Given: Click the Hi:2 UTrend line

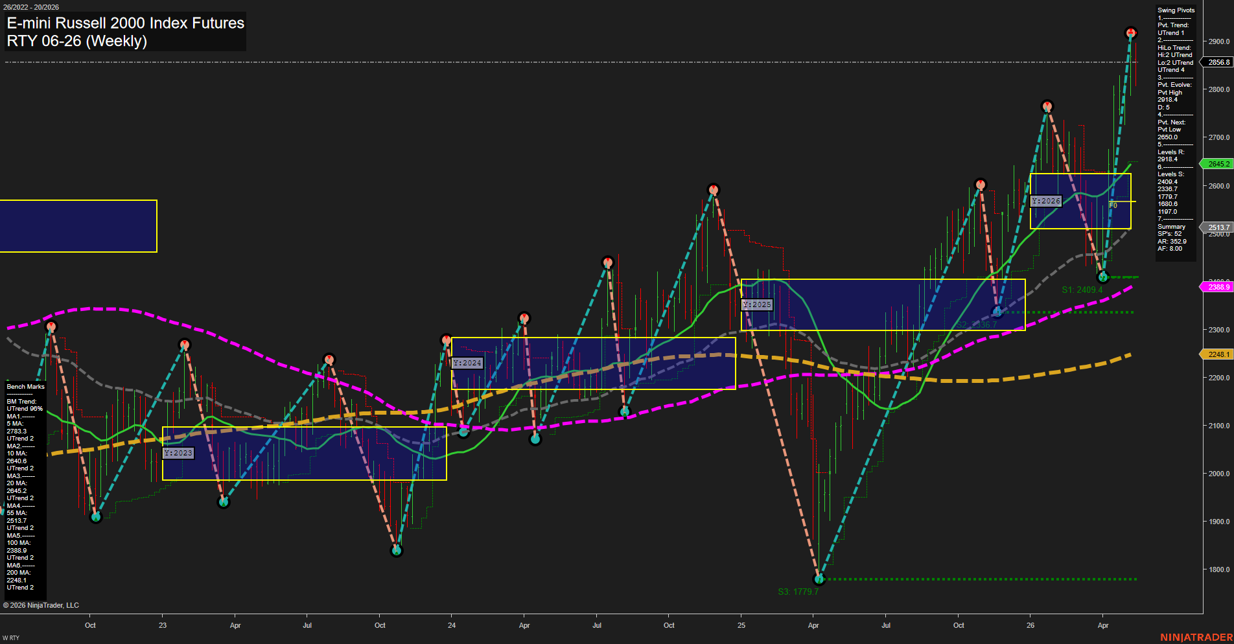Looking at the screenshot, I should pos(1175,54).
